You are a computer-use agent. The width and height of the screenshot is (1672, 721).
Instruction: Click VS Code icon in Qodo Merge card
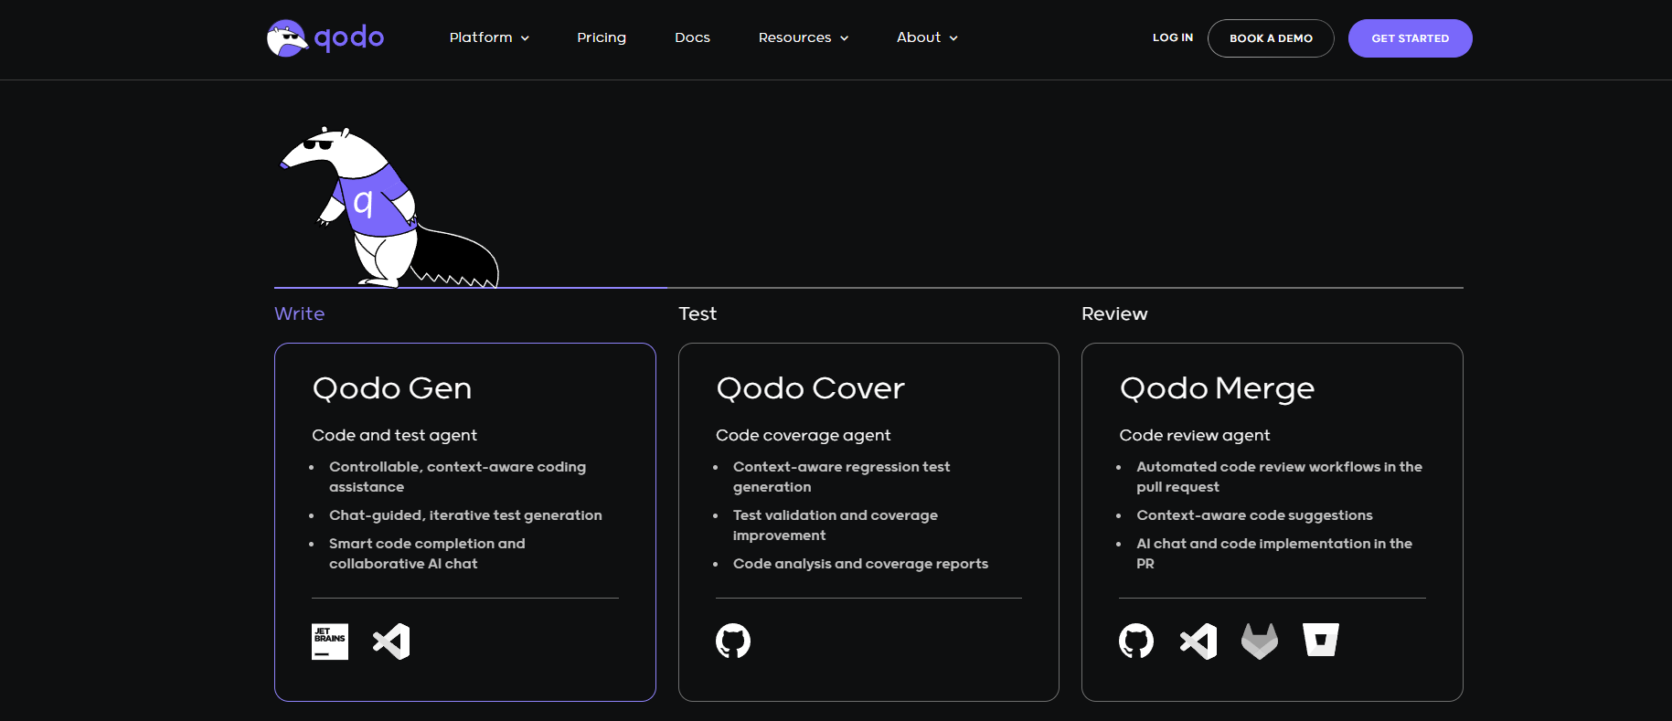[x=1198, y=641]
